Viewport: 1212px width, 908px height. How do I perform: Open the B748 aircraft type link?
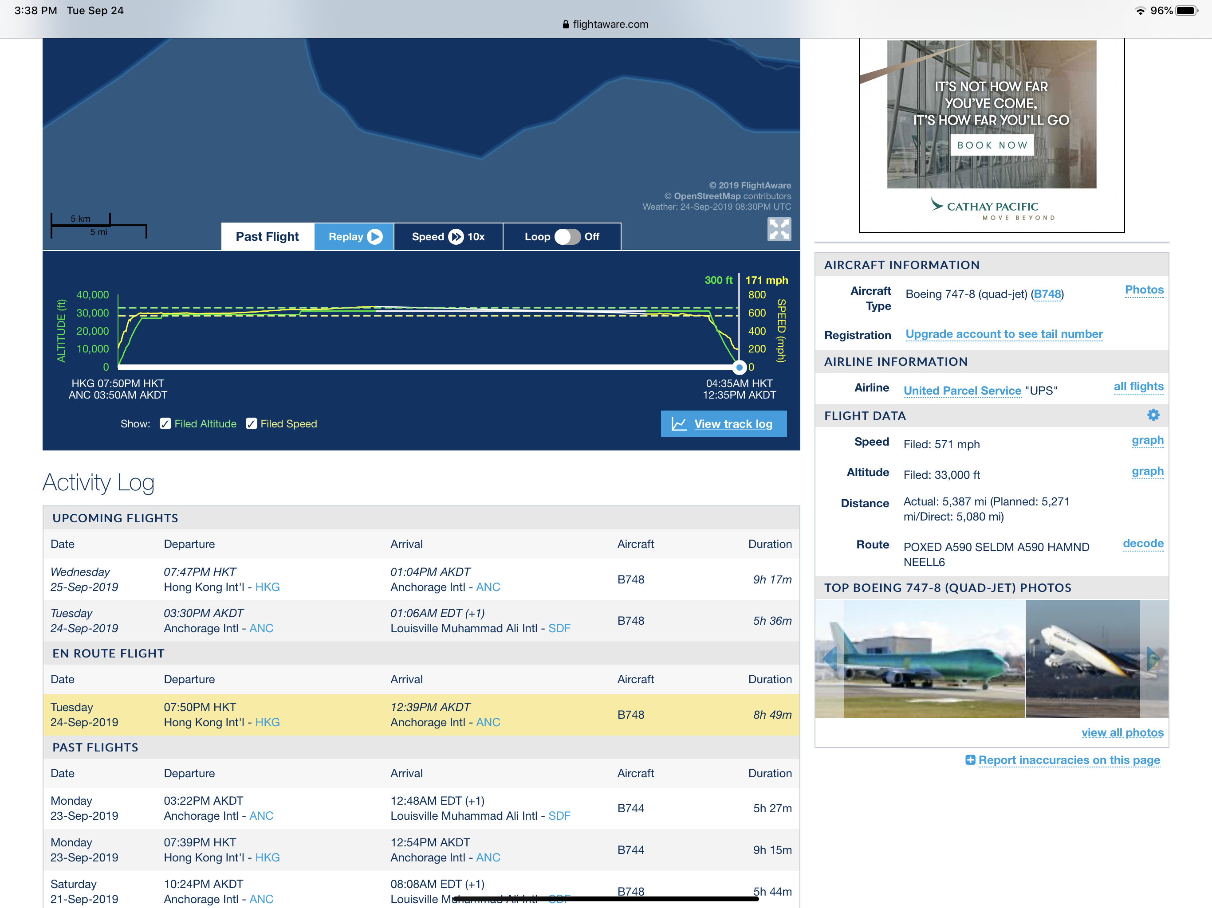tap(1047, 294)
